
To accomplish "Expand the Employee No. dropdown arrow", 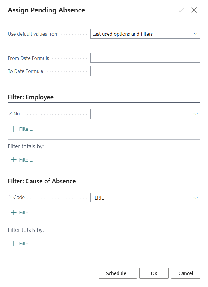I will coord(195,114).
